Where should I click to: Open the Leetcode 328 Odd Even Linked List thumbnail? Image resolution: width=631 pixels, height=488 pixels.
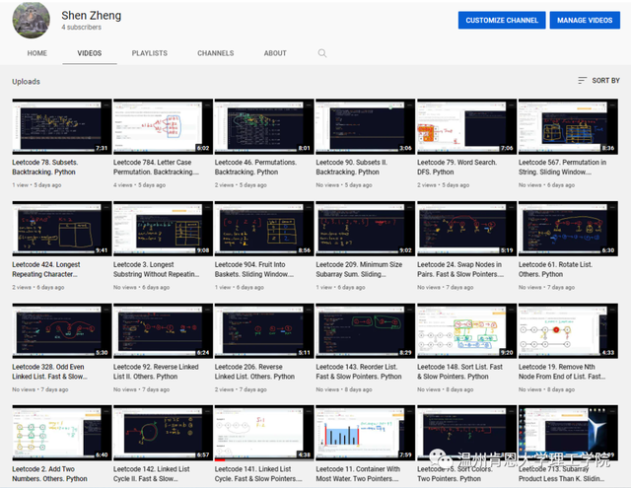pos(62,330)
